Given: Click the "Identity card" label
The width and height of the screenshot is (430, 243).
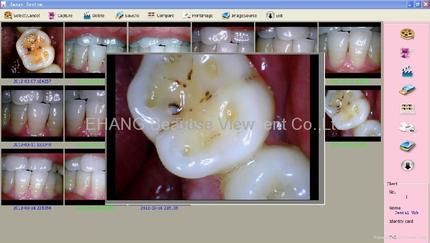Looking at the screenshot, I should [401, 221].
